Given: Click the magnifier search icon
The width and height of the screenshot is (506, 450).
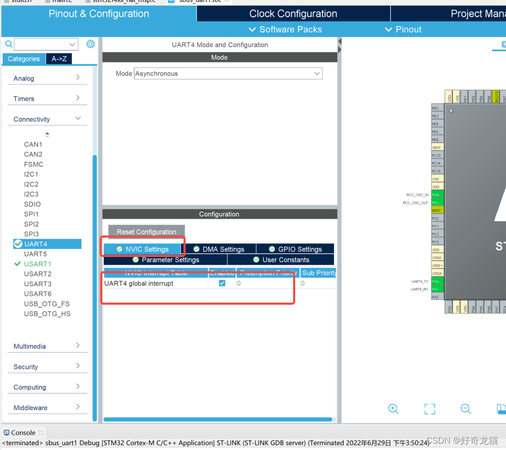Looking at the screenshot, I should (9, 44).
